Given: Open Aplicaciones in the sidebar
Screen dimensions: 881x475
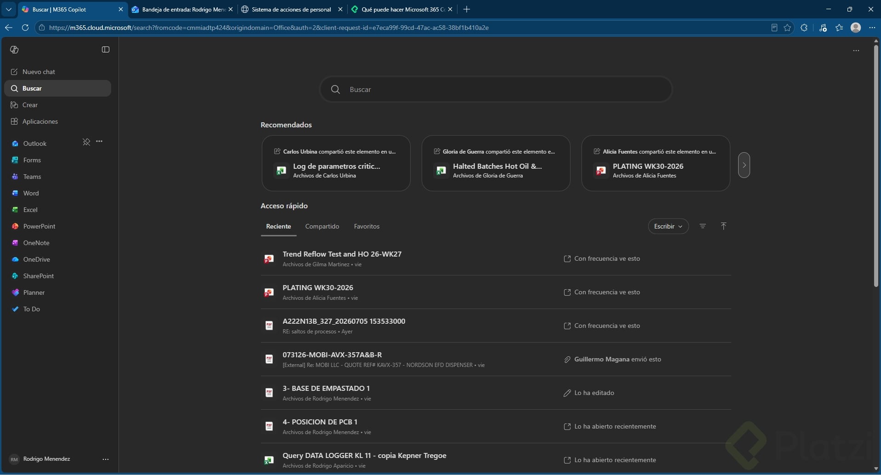Looking at the screenshot, I should (58, 121).
